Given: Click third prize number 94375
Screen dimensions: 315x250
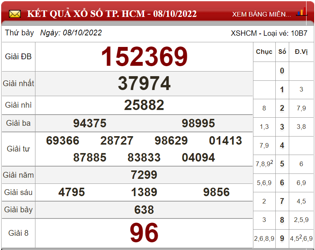Looking at the screenshot, I should [x=90, y=123].
